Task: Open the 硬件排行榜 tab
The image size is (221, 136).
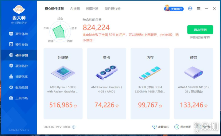Action: tap(112, 9)
